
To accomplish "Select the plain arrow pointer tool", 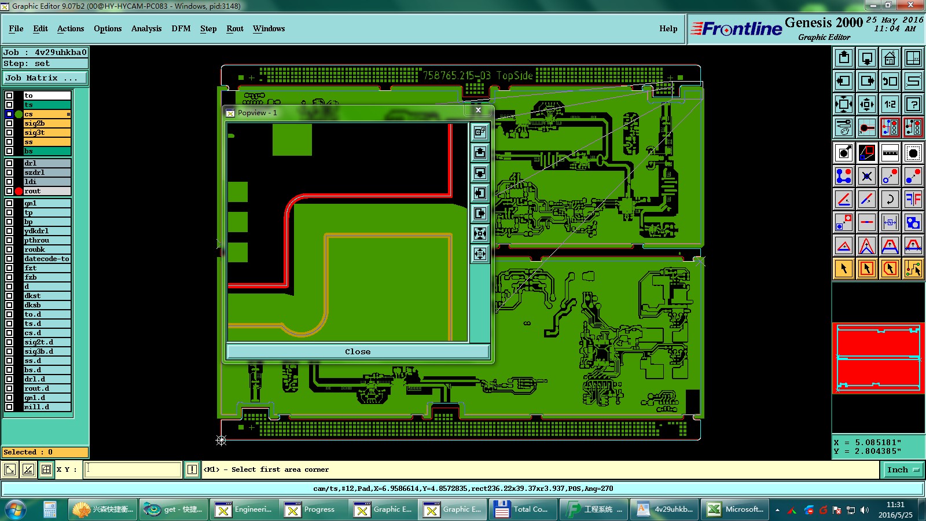I will 844,269.
